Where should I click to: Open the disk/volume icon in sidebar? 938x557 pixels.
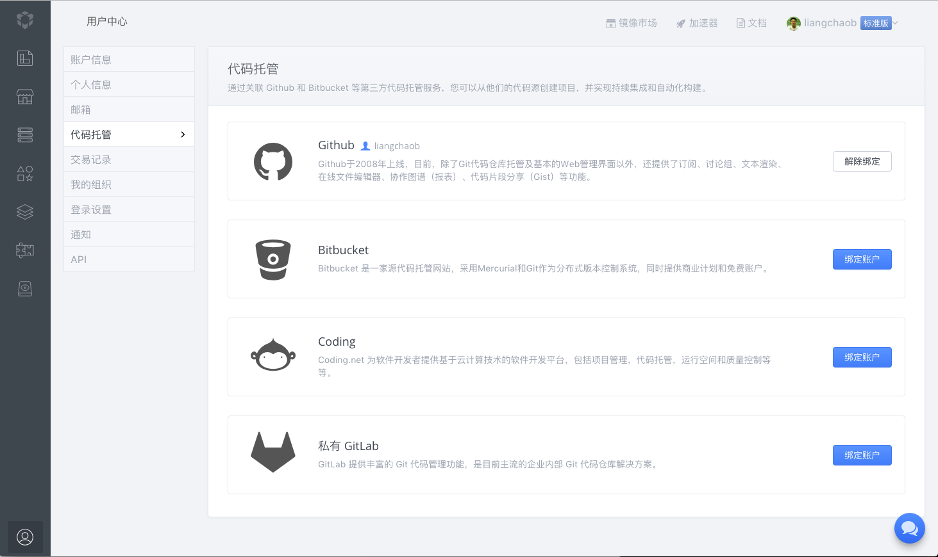pos(25,289)
